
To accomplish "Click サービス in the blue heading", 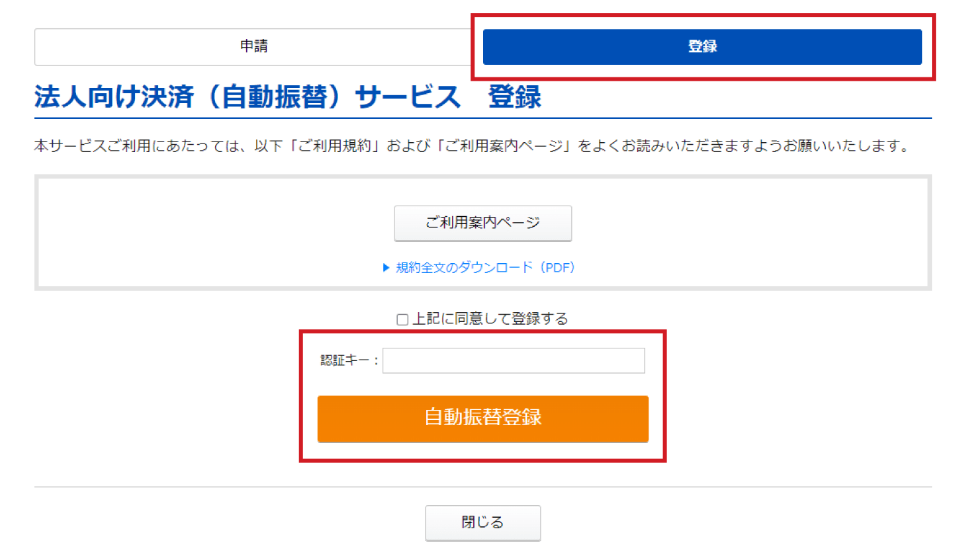I will pos(407,97).
